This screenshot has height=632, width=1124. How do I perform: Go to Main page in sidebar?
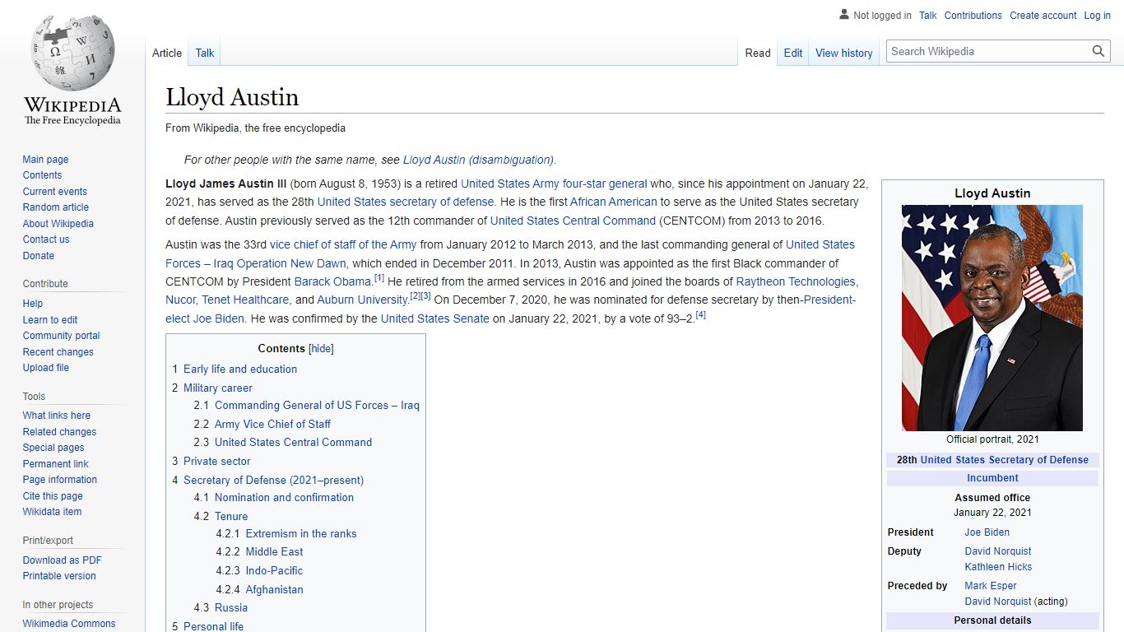click(x=45, y=160)
